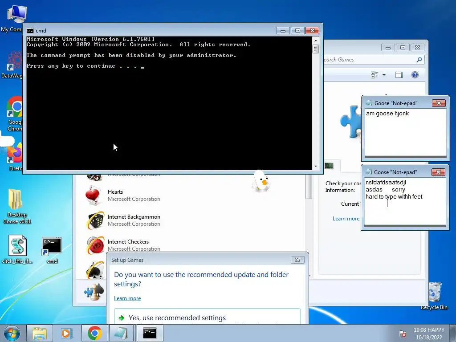The image size is (456, 342).
Task: Select the Internet Backgammon dice icon
Action: [x=95, y=220]
